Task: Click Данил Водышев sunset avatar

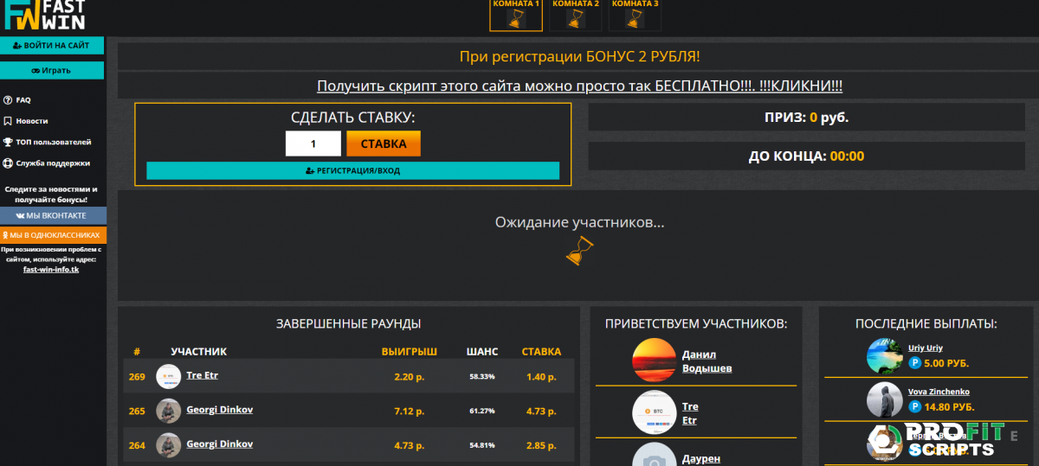Action: (654, 361)
